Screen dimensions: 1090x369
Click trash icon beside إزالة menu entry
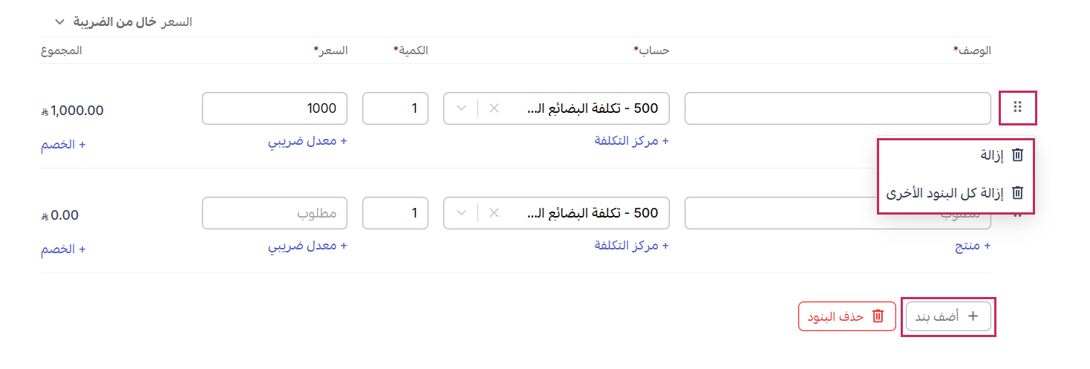pyautogui.click(x=1018, y=154)
